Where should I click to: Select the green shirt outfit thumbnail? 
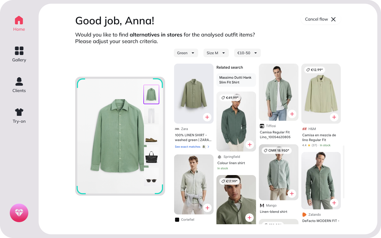pyautogui.click(x=151, y=94)
